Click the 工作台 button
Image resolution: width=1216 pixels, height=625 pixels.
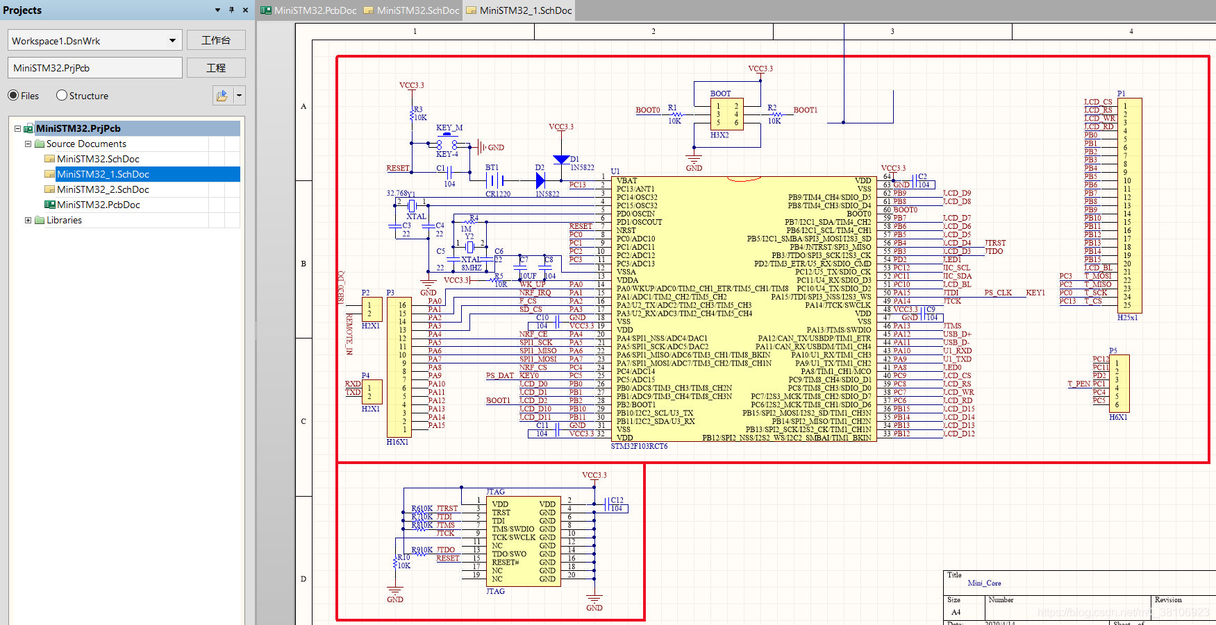(x=216, y=40)
